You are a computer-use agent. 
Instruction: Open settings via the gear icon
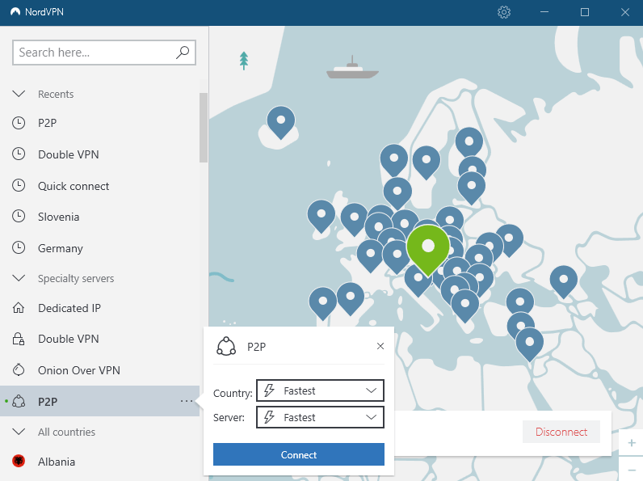click(504, 12)
